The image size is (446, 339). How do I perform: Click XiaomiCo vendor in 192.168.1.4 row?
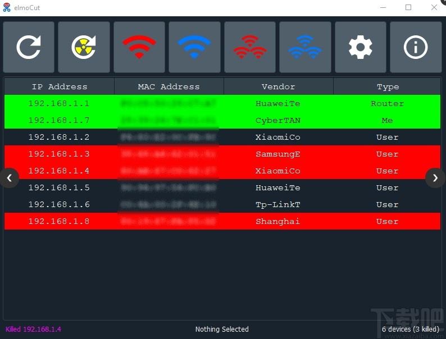click(278, 171)
